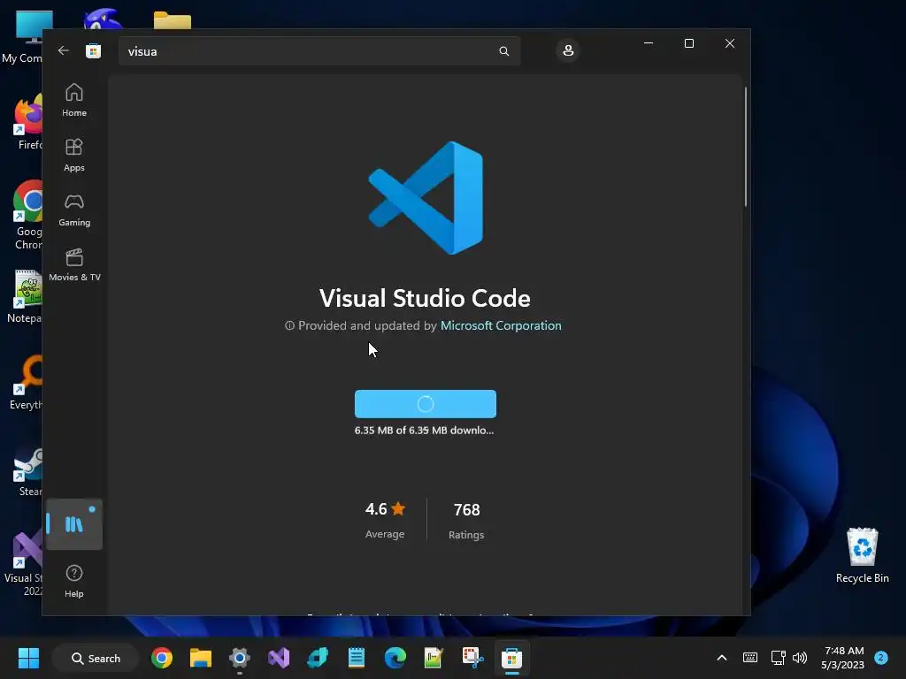Click the touch keyboard tray icon
Screen dimensions: 906x679
750,658
